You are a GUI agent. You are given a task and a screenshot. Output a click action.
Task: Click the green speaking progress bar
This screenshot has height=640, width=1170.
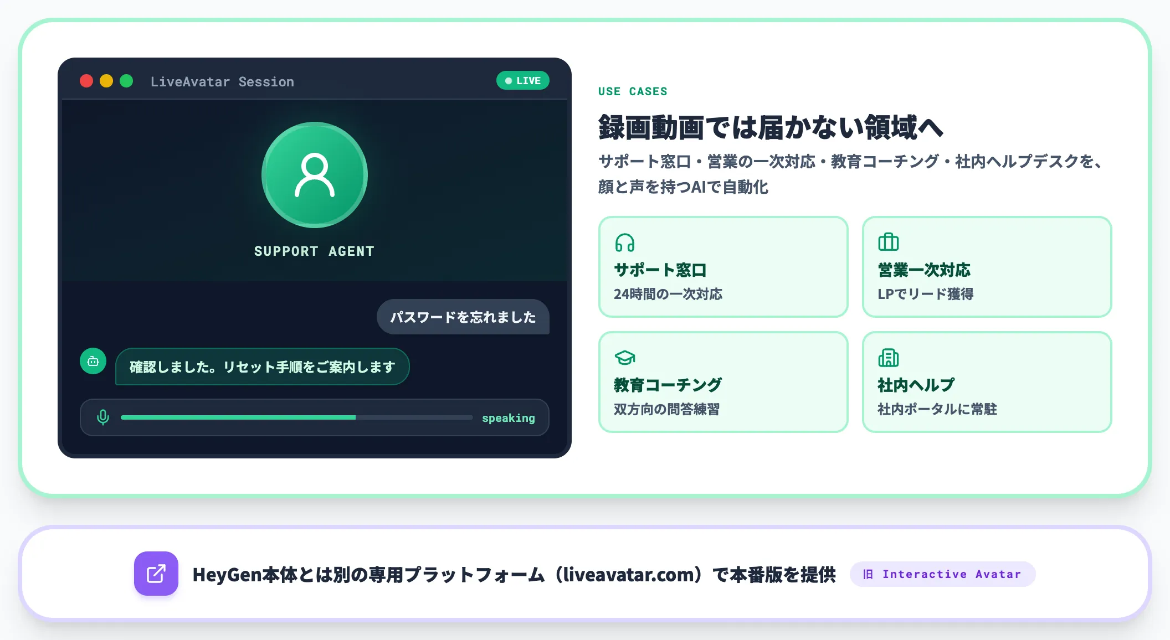coord(296,417)
